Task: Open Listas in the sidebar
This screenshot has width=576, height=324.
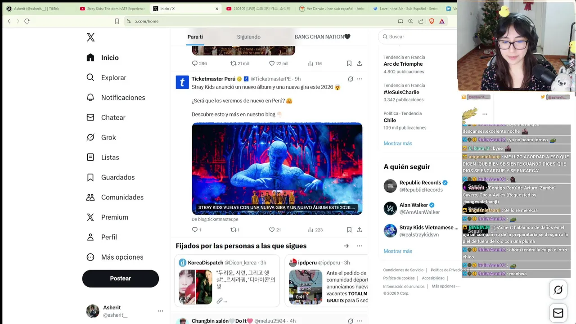Action: point(103,157)
